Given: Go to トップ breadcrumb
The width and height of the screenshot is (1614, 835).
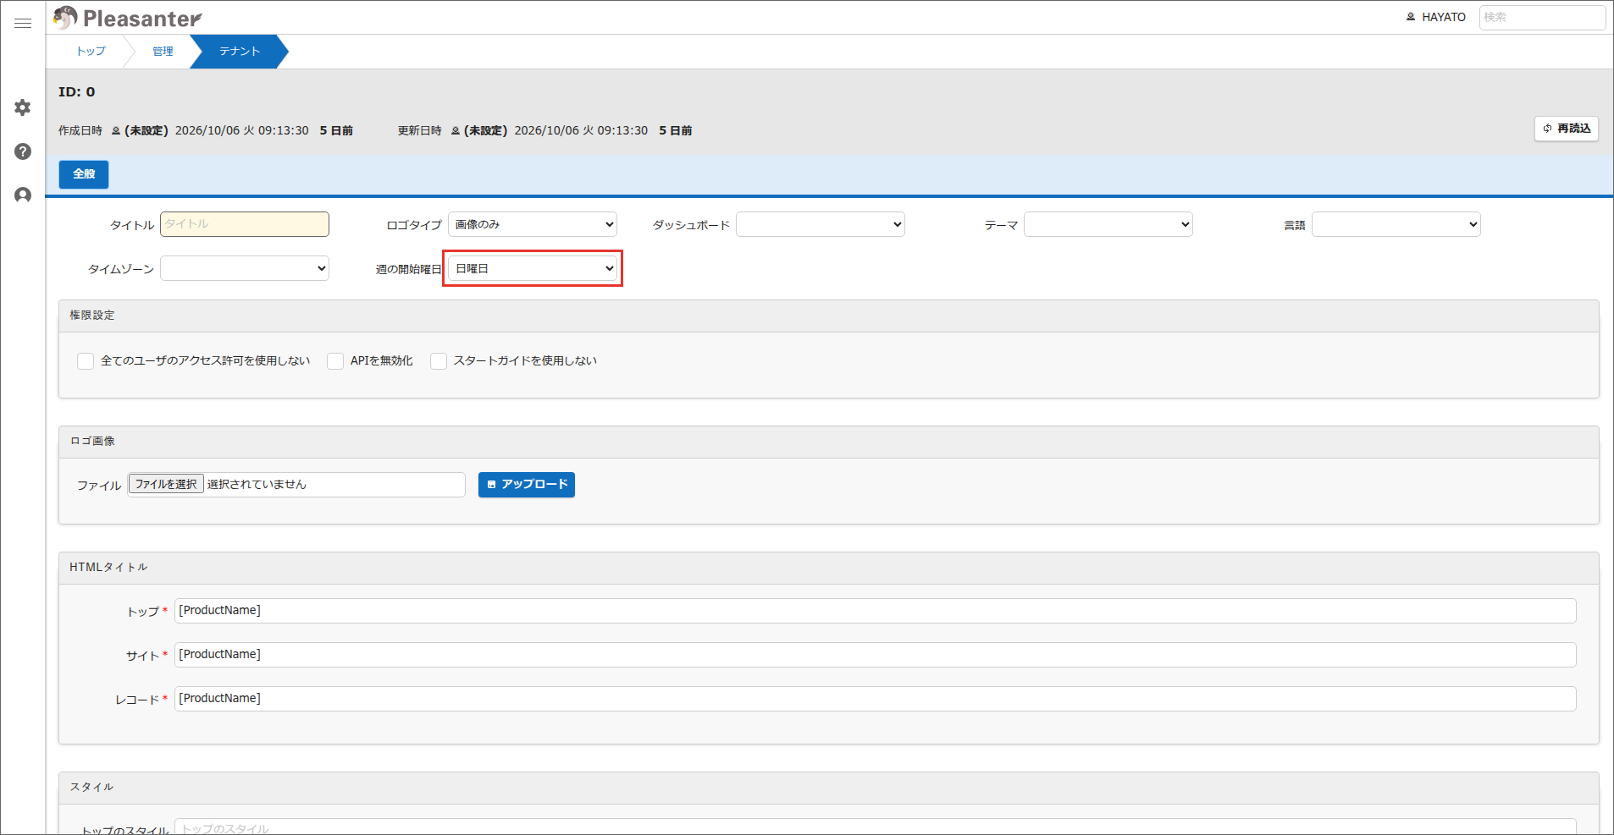Looking at the screenshot, I should point(91,52).
